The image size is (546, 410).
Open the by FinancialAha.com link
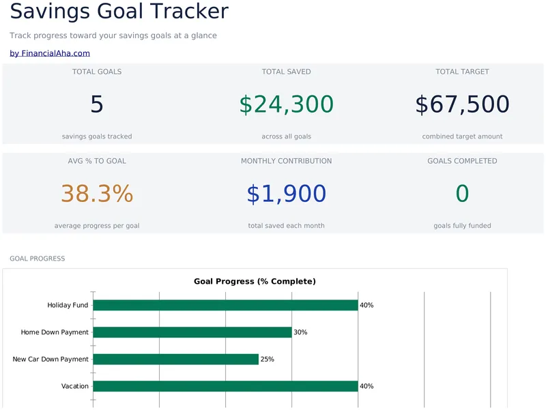click(x=50, y=53)
